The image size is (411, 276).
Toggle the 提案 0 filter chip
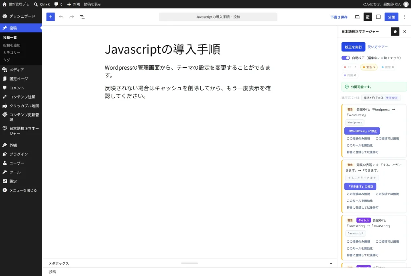point(350,75)
